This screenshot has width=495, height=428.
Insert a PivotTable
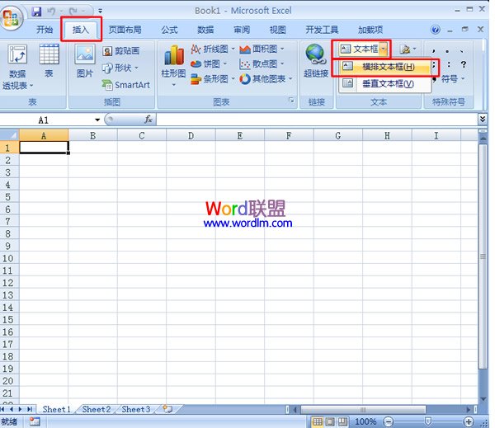[17, 67]
